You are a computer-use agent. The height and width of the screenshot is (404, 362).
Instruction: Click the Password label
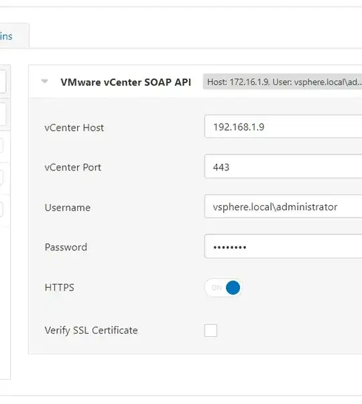click(x=66, y=248)
